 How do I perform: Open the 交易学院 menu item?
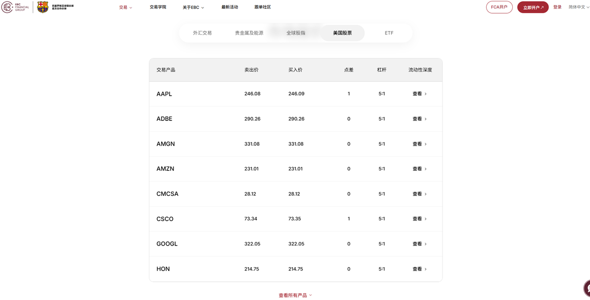(x=157, y=7)
